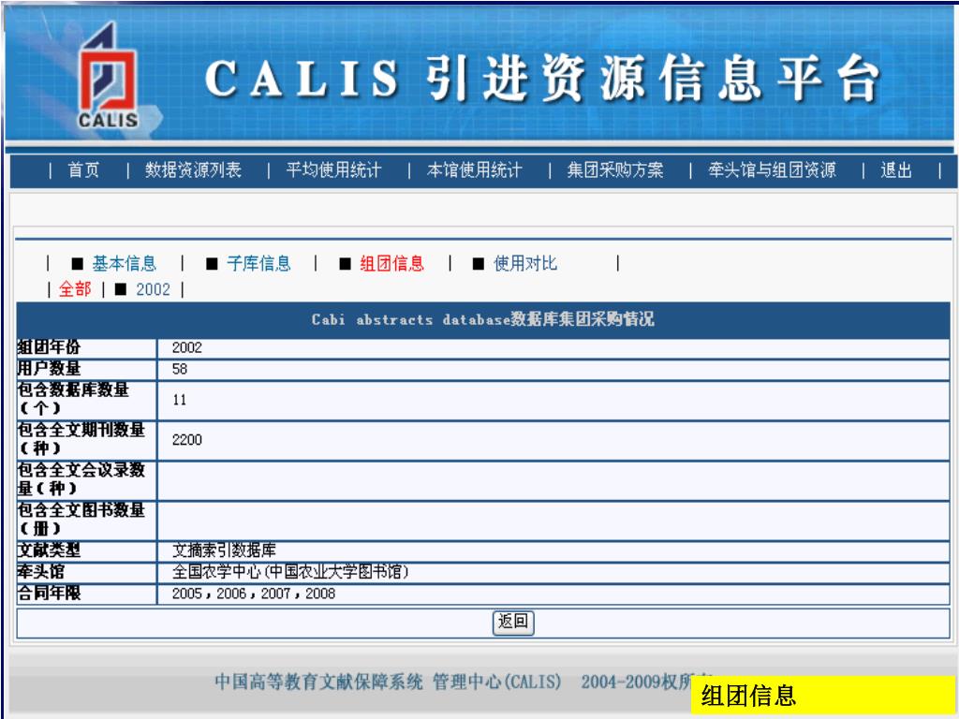Screen dimensions: 959x719
Task: Open the 集团采购方案 menu item
Action: coord(615,170)
